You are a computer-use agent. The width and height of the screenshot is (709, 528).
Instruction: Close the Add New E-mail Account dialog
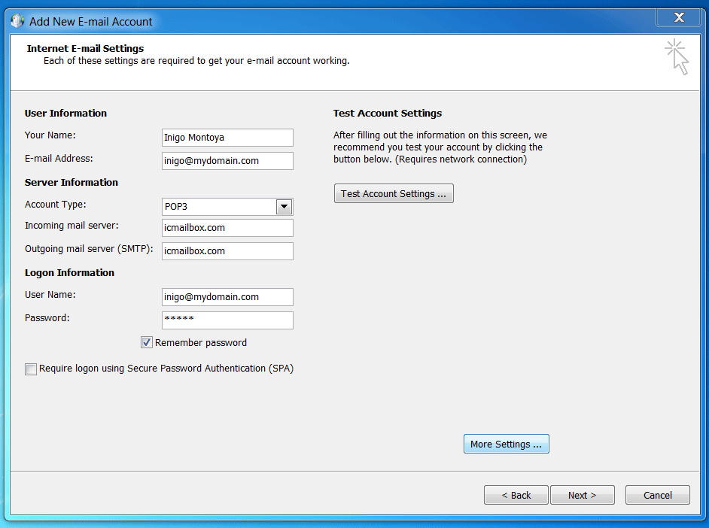(679, 17)
